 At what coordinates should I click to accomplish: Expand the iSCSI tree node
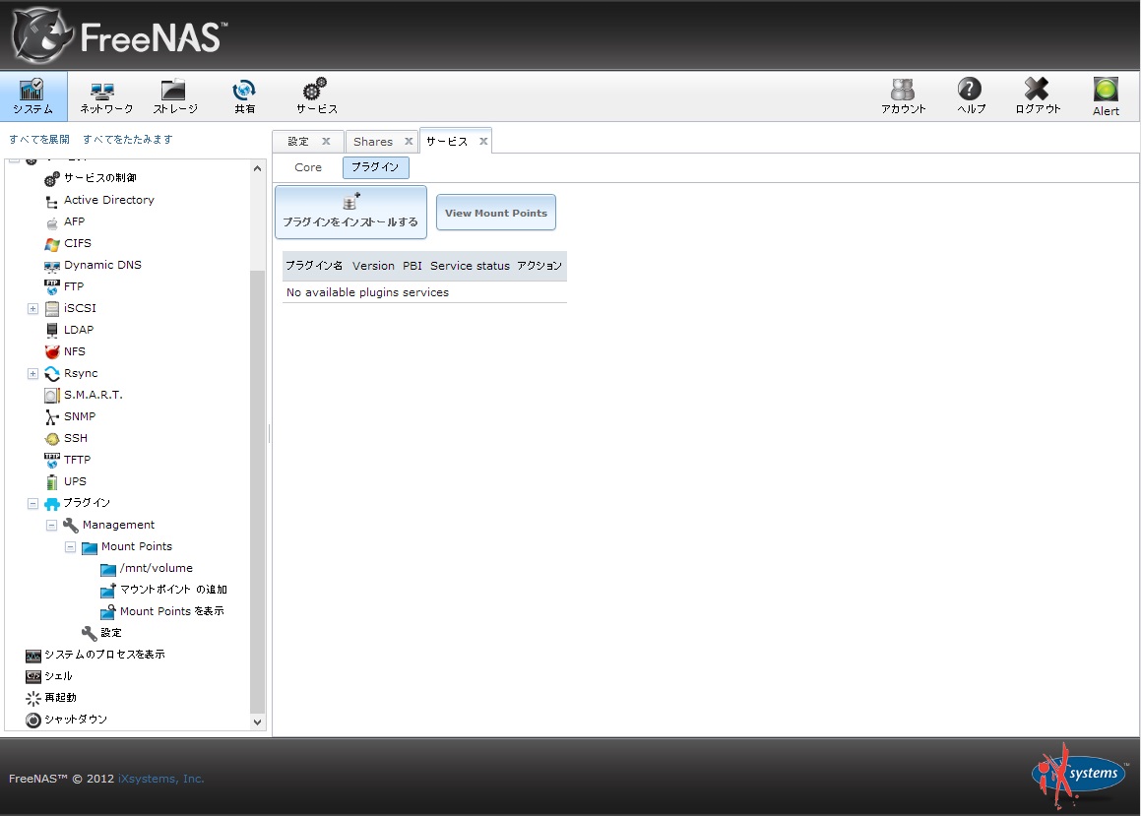click(x=32, y=309)
